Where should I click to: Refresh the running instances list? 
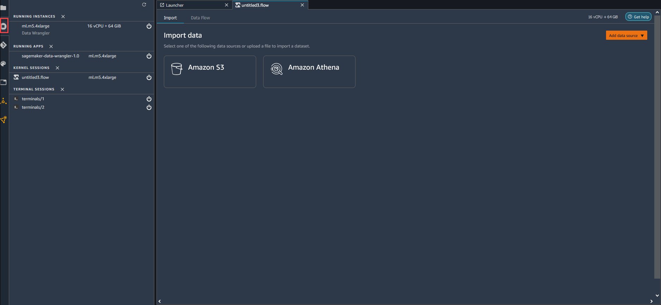point(144,5)
